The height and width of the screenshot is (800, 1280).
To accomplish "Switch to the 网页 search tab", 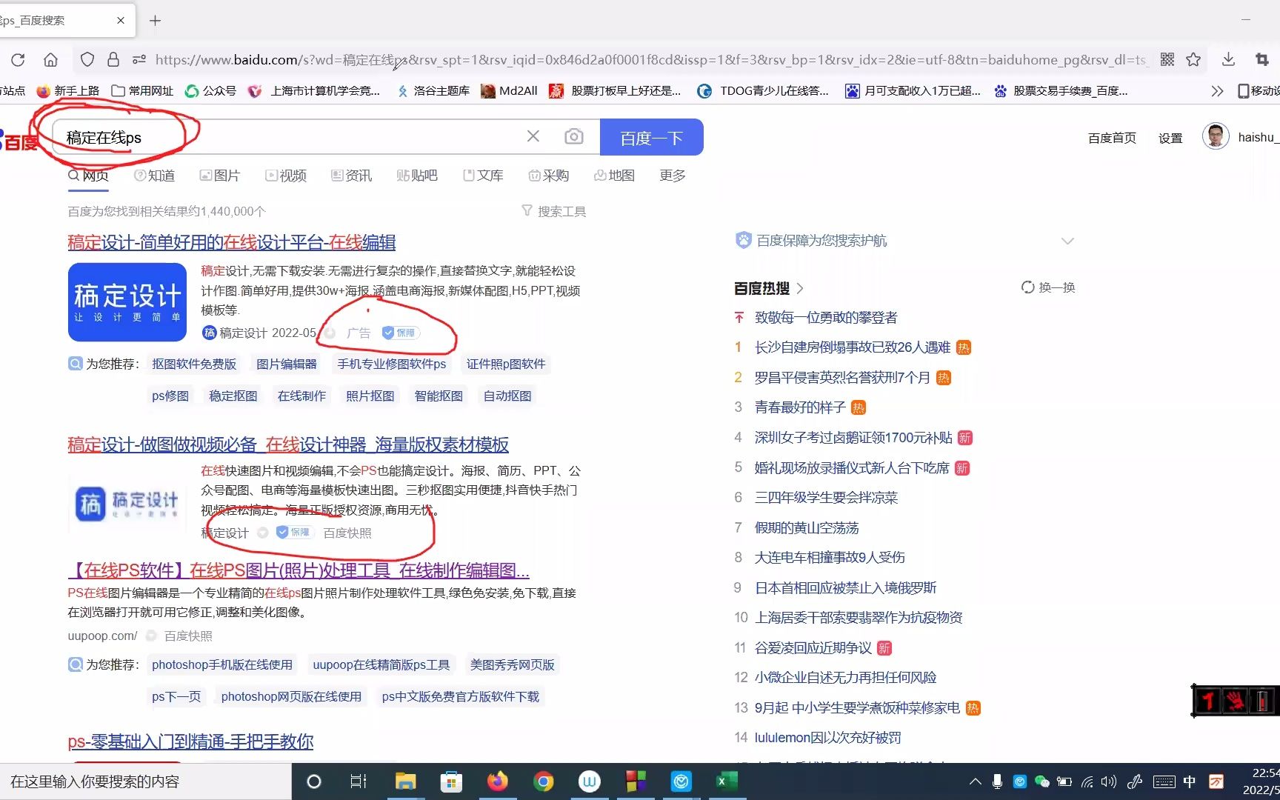I will (88, 176).
